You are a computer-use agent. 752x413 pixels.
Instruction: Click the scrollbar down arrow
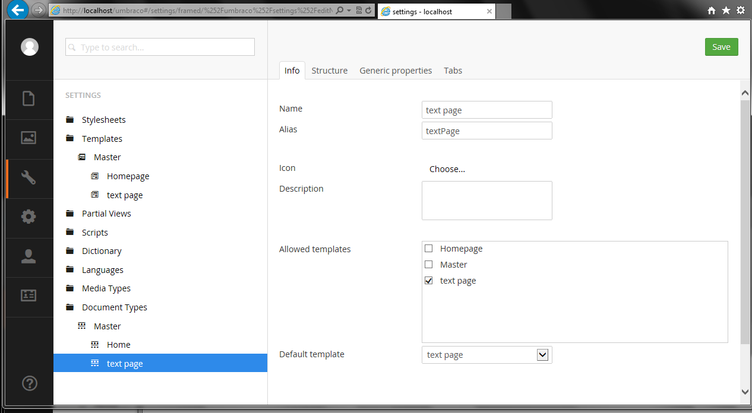pos(745,392)
